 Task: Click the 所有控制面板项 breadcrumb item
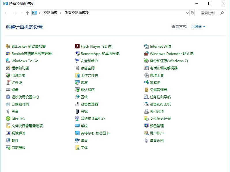[x=77, y=13]
